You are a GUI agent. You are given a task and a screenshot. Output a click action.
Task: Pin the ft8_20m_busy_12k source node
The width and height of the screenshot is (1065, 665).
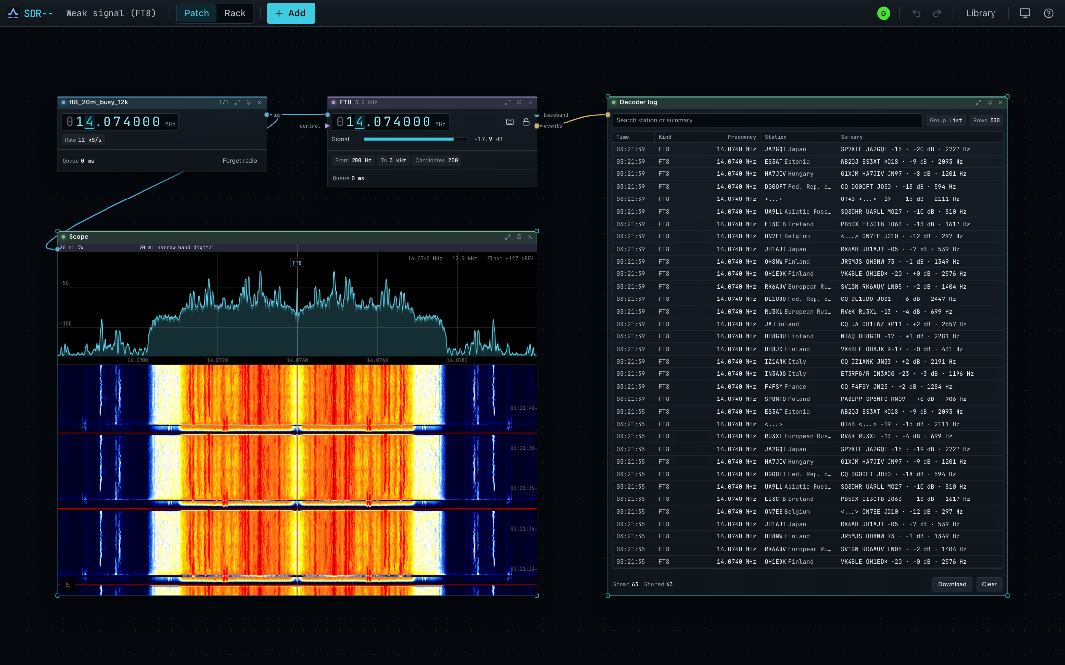248,102
